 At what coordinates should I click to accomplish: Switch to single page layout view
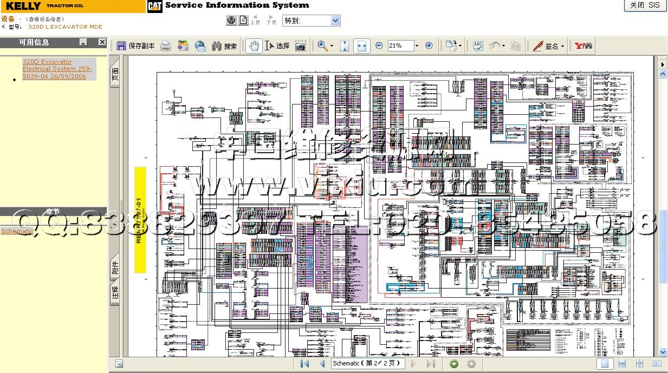tap(606, 364)
